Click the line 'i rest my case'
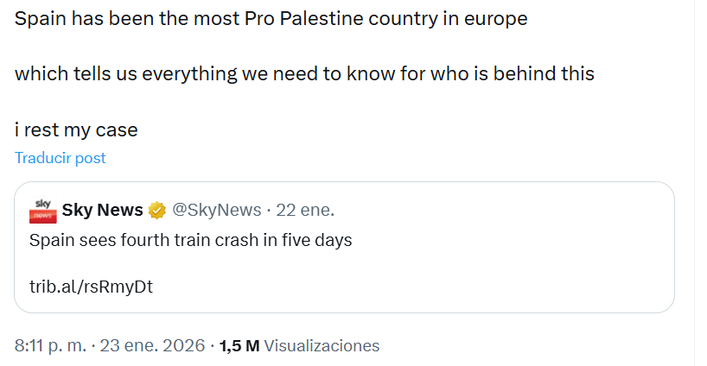 pyautogui.click(x=76, y=129)
